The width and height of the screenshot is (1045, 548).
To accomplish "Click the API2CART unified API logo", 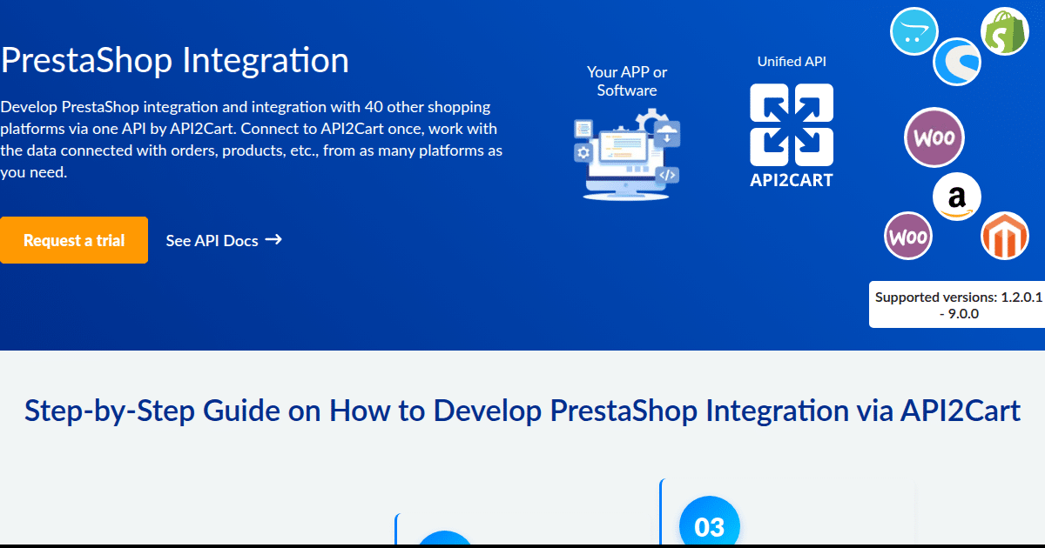I will [x=792, y=136].
